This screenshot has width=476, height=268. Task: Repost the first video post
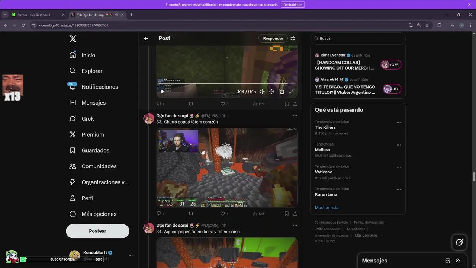click(191, 104)
